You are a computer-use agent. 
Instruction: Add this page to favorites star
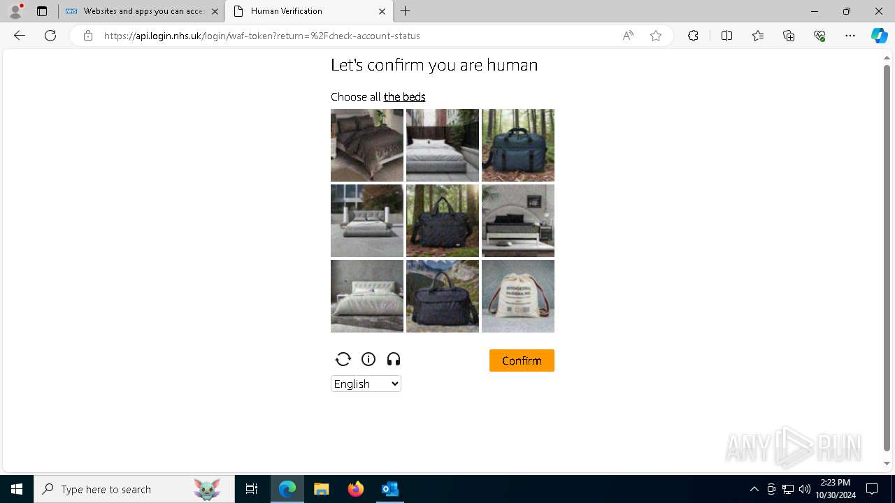point(656,36)
